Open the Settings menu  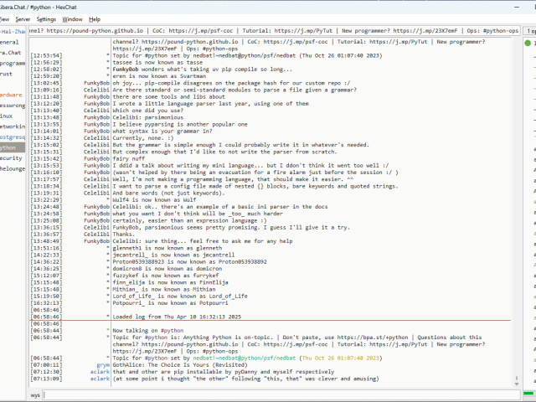[46, 18]
